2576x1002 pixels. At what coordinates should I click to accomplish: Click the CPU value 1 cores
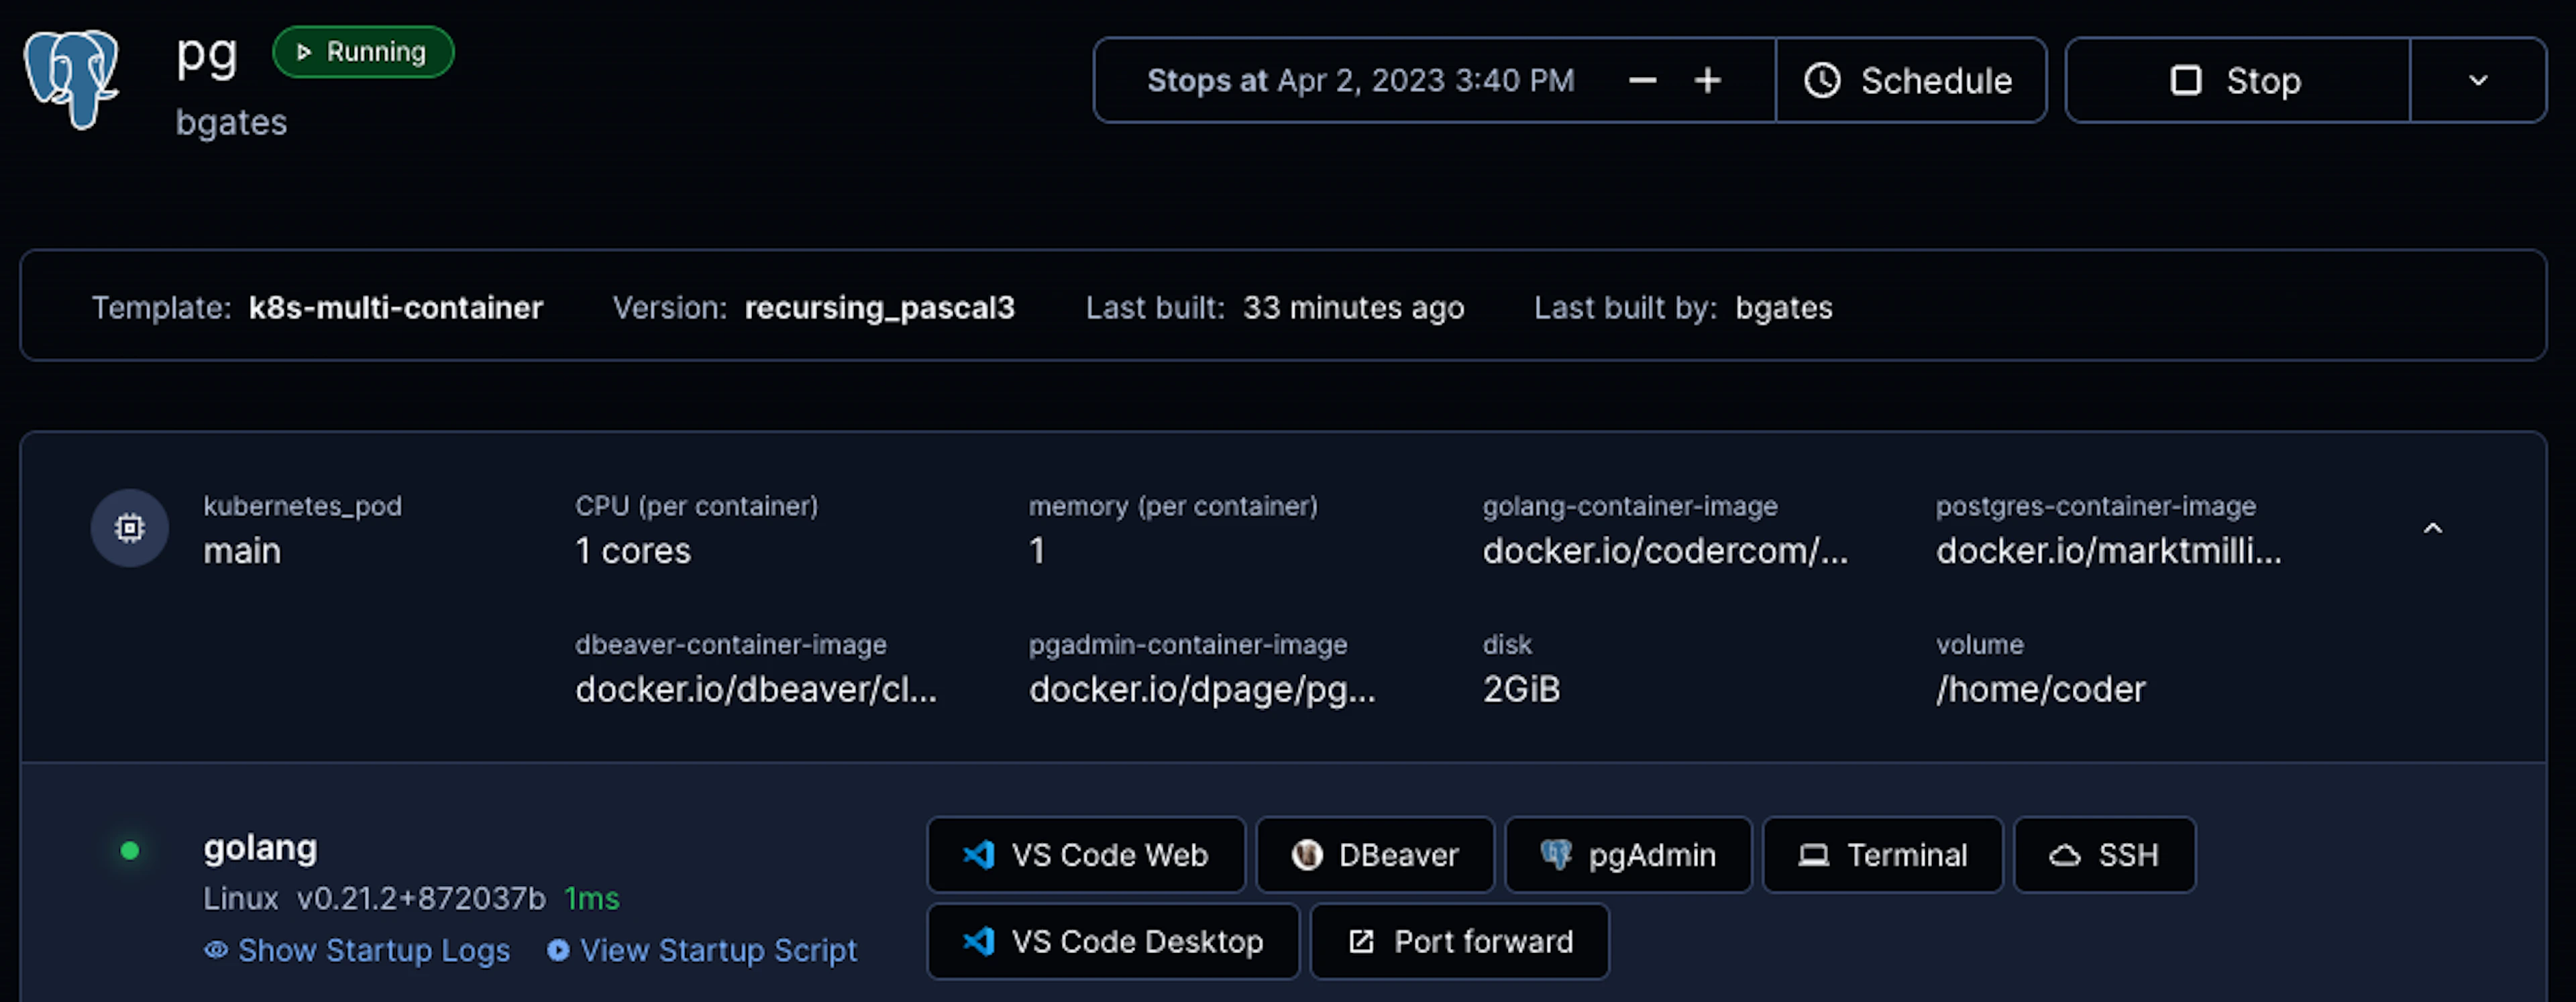tap(633, 551)
